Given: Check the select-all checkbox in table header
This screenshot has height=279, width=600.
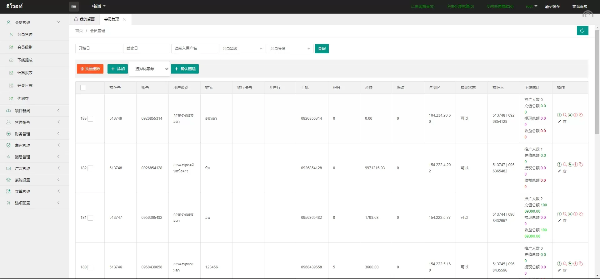Looking at the screenshot, I should [x=83, y=88].
